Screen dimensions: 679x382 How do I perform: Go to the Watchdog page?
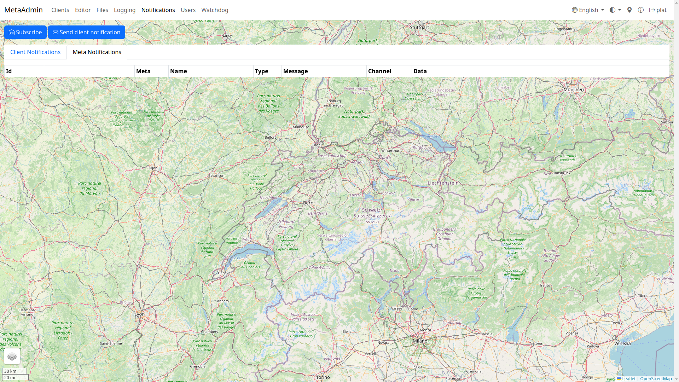(x=215, y=10)
